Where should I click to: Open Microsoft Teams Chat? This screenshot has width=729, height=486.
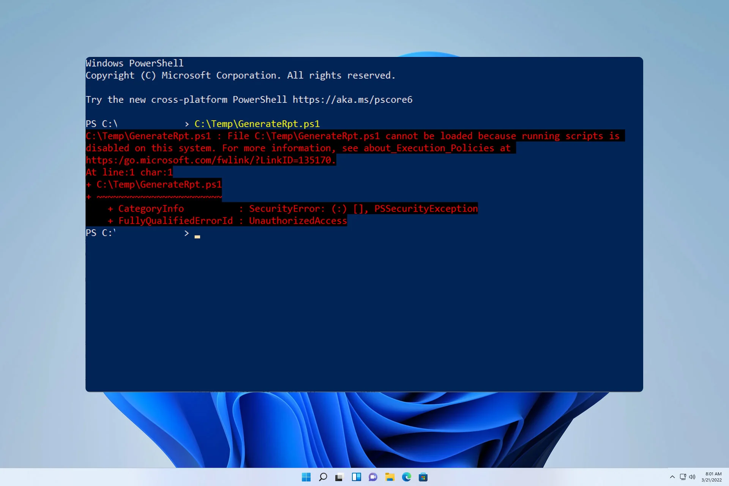pyautogui.click(x=373, y=477)
